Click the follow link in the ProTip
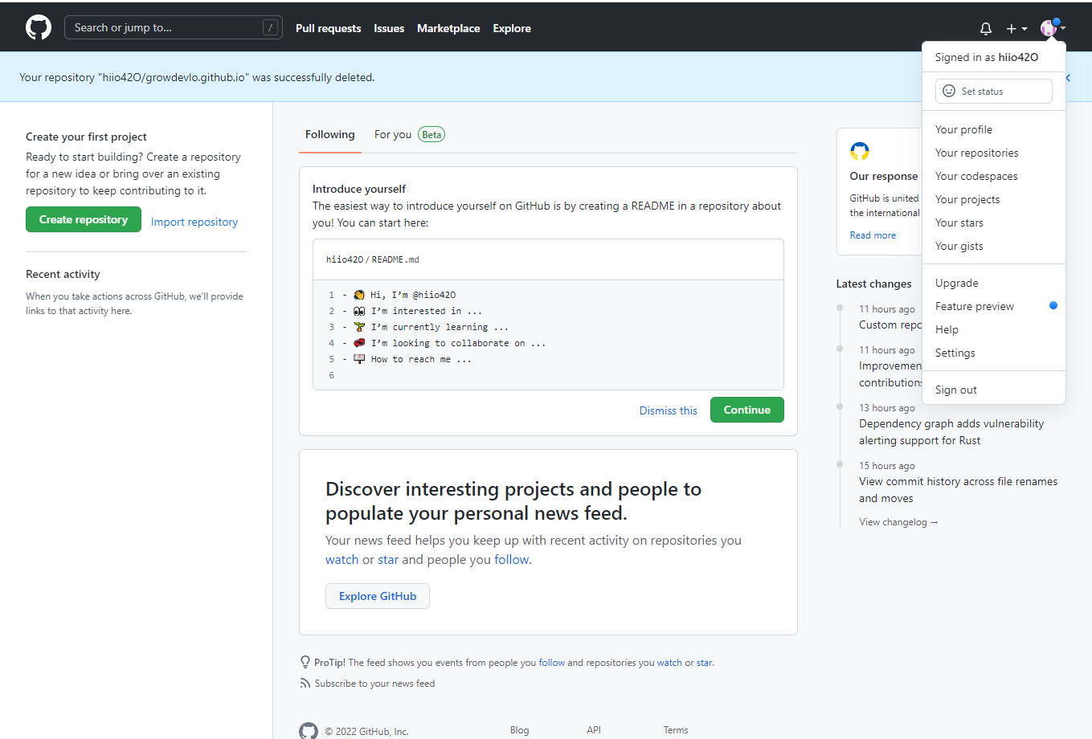The height and width of the screenshot is (739, 1092). pos(552,663)
